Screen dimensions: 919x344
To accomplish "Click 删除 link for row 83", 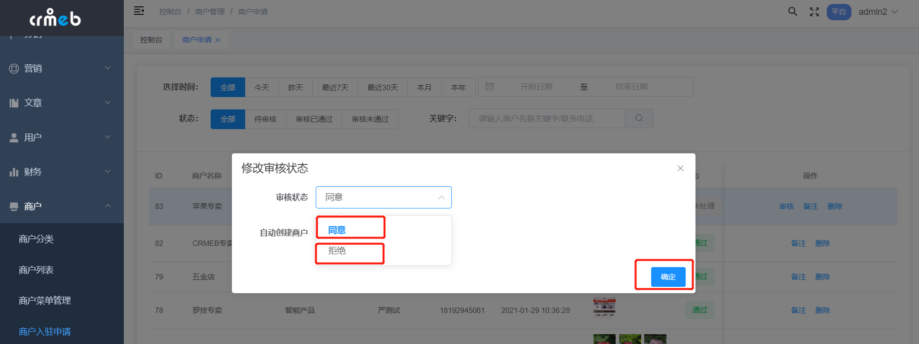I will click(x=835, y=206).
